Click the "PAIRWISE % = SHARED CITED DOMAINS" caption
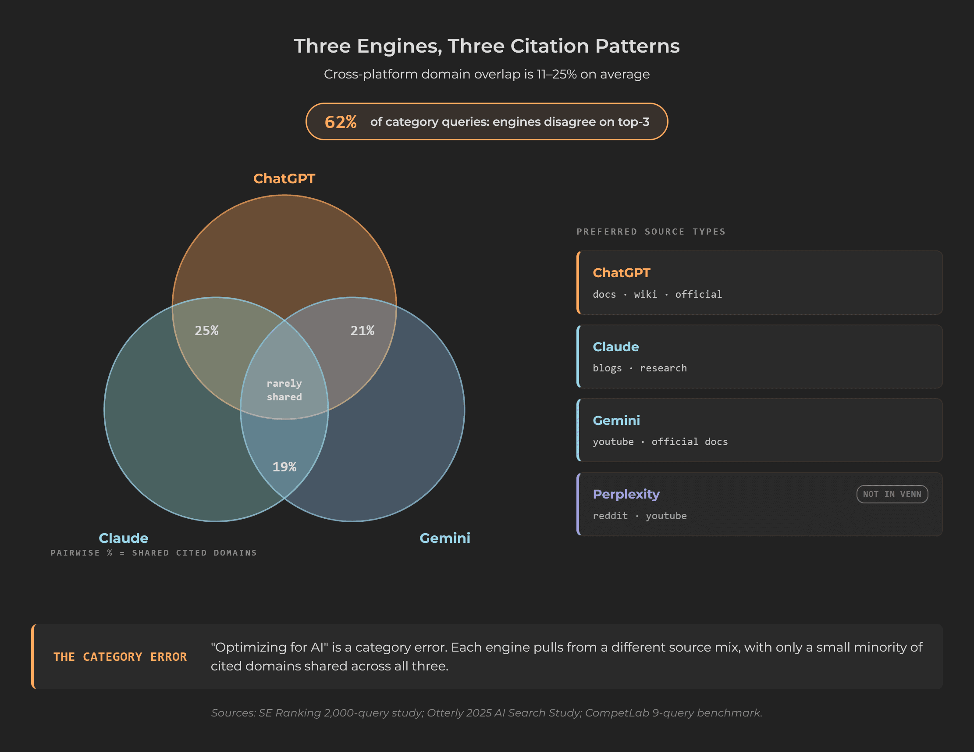 point(154,553)
